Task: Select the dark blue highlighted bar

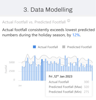Action: click(x=42, y=70)
